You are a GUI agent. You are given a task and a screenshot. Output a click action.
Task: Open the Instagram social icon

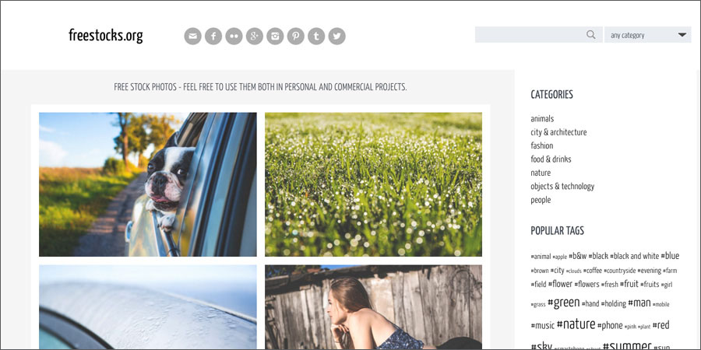(x=275, y=36)
